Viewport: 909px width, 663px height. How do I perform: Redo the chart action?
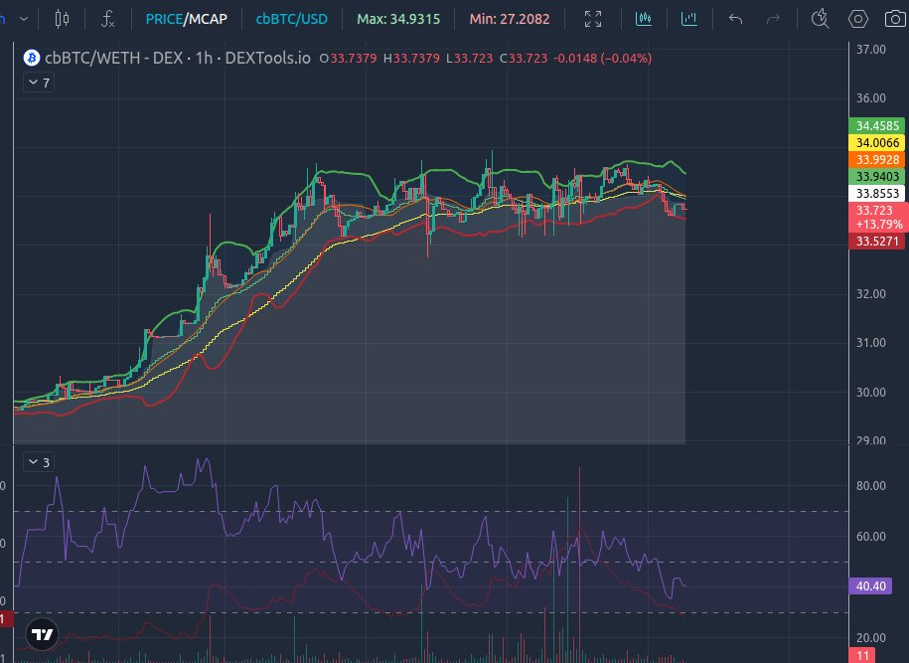click(773, 19)
